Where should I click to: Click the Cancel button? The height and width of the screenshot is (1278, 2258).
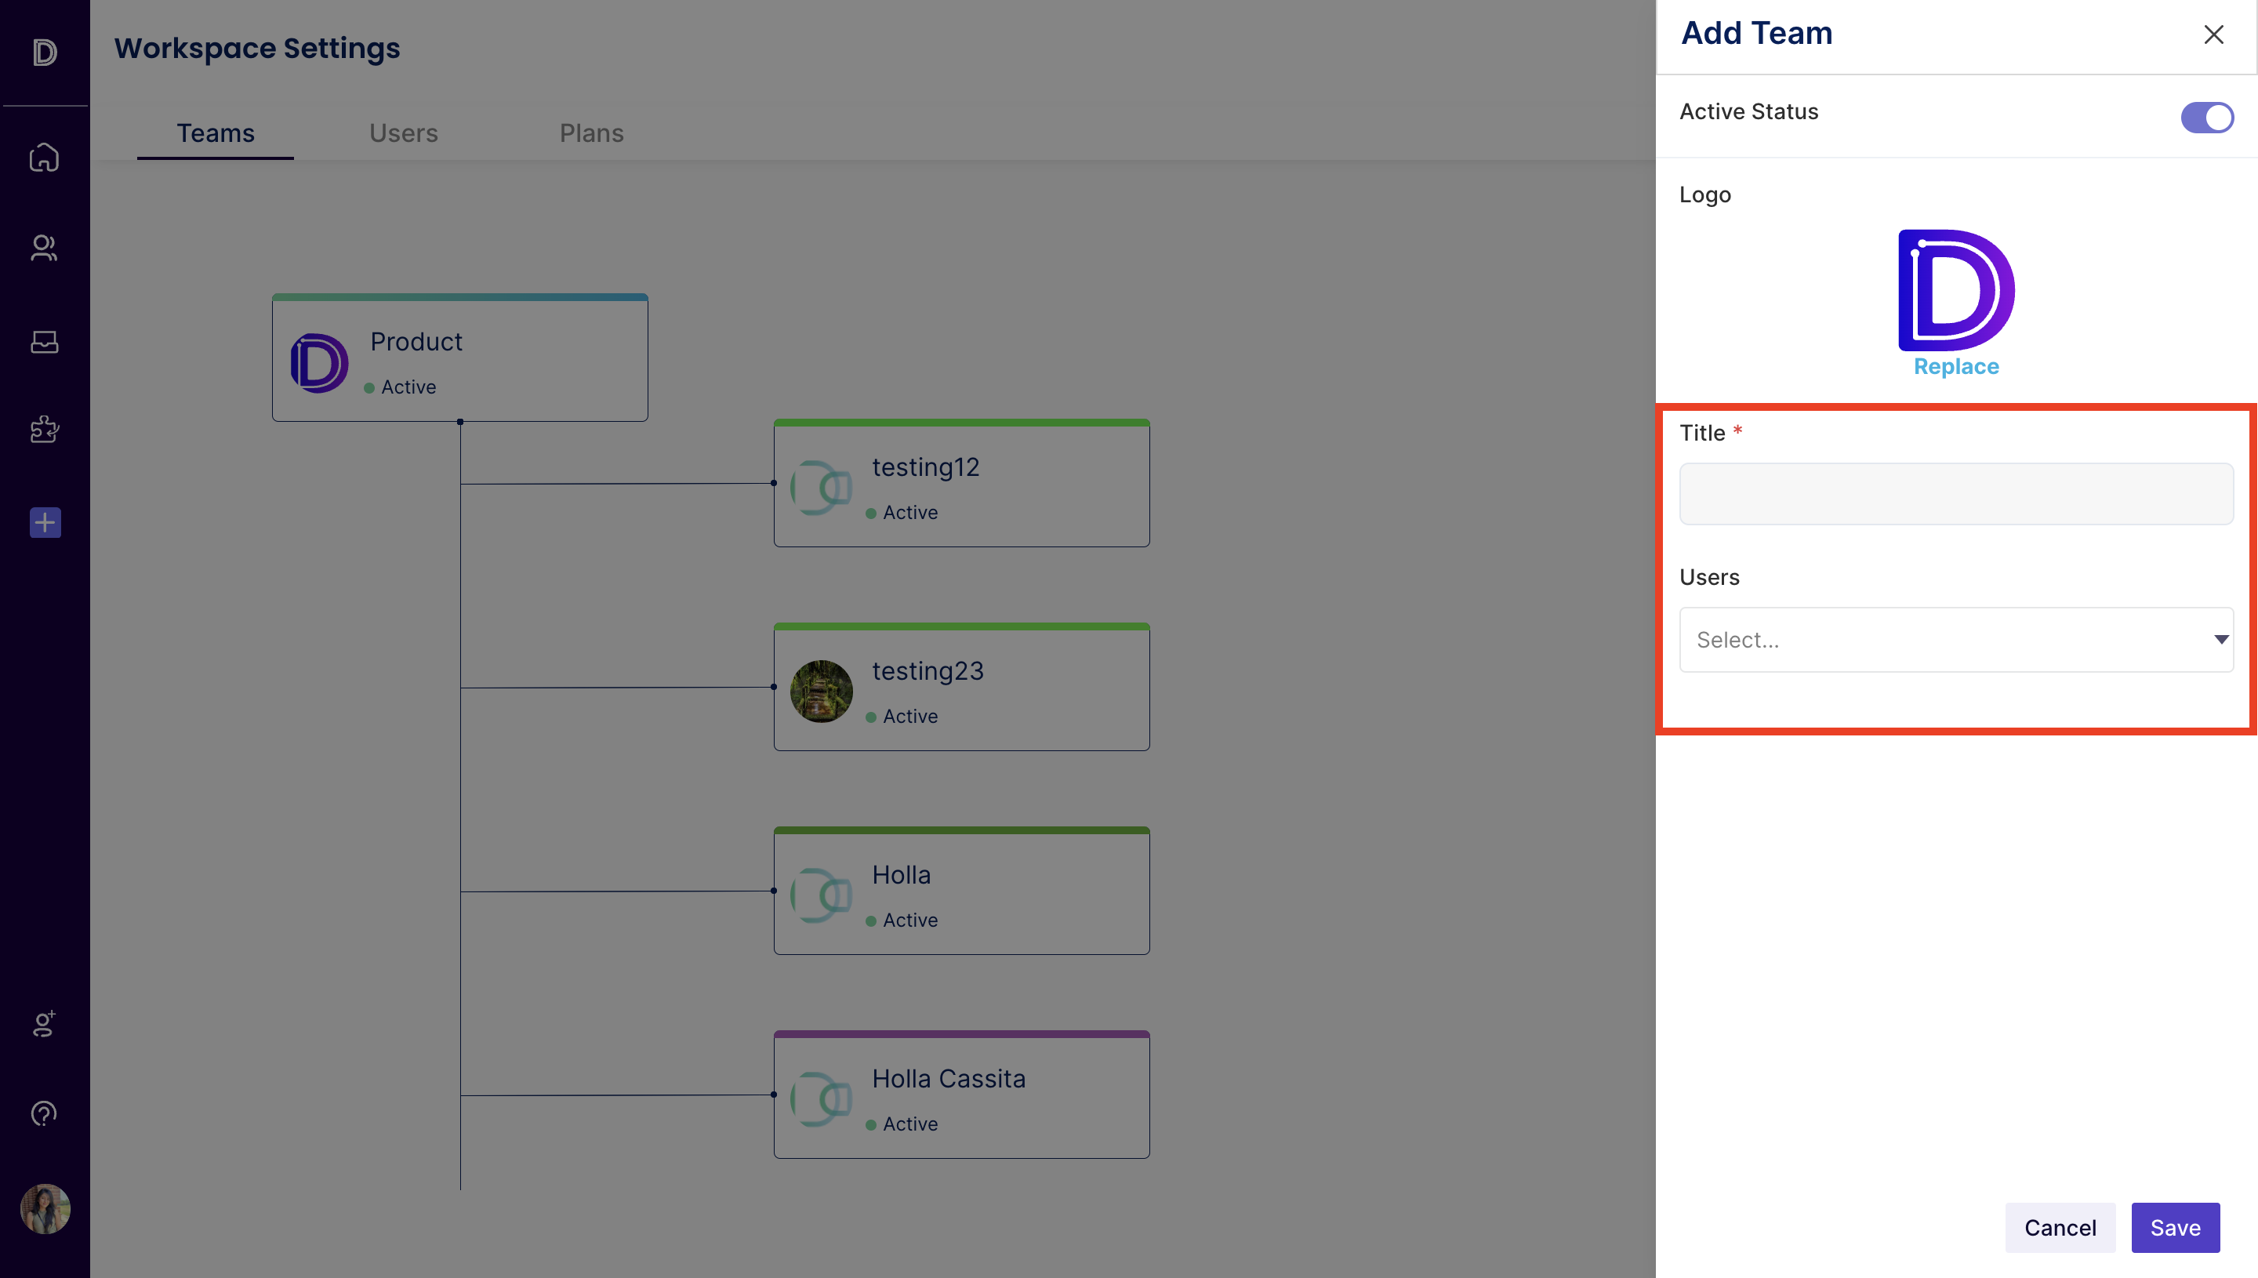[2060, 1227]
